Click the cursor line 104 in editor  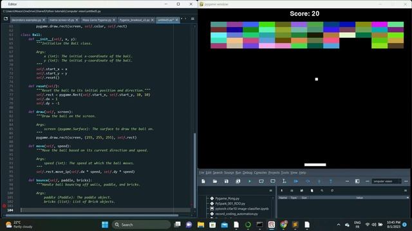[106, 210]
